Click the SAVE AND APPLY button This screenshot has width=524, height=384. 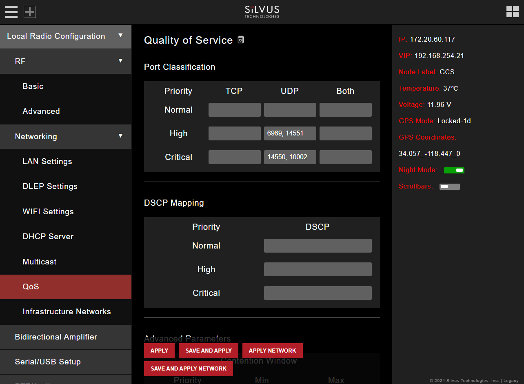pyautogui.click(x=208, y=351)
